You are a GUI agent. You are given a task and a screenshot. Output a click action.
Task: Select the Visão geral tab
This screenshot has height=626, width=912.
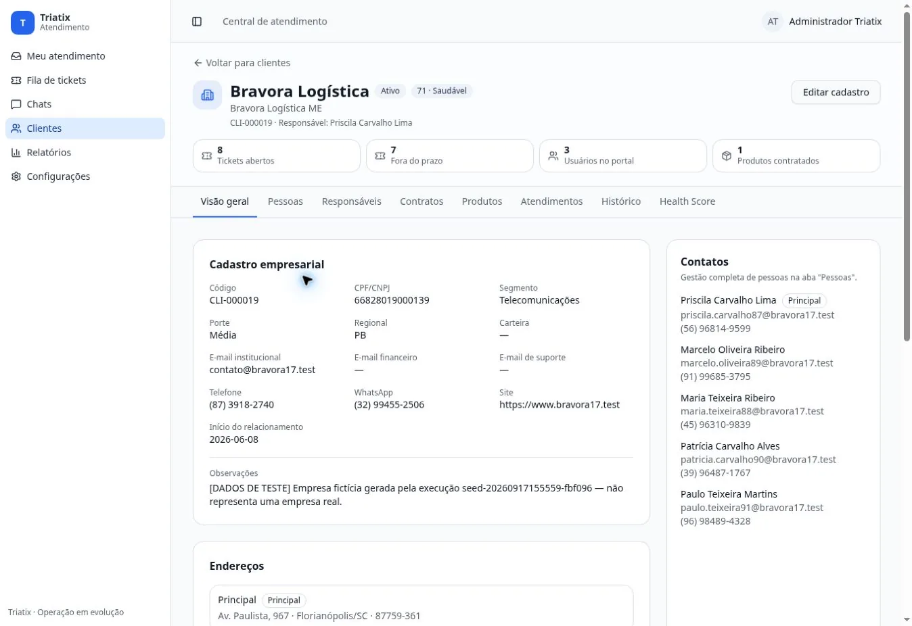[x=225, y=201]
